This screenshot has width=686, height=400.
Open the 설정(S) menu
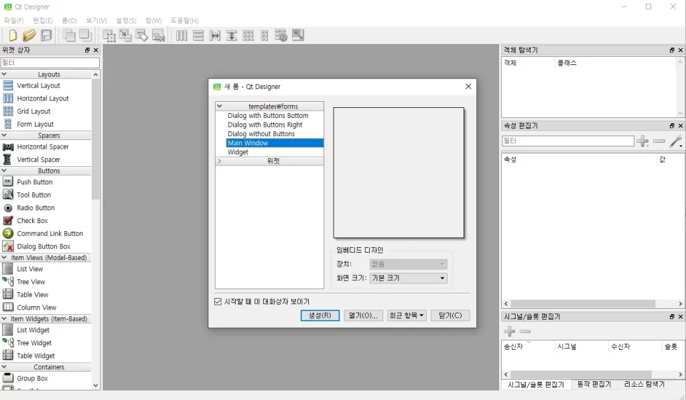click(126, 21)
